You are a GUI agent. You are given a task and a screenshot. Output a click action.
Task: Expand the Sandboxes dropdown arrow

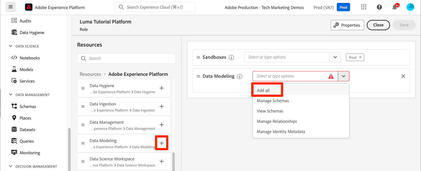335,57
